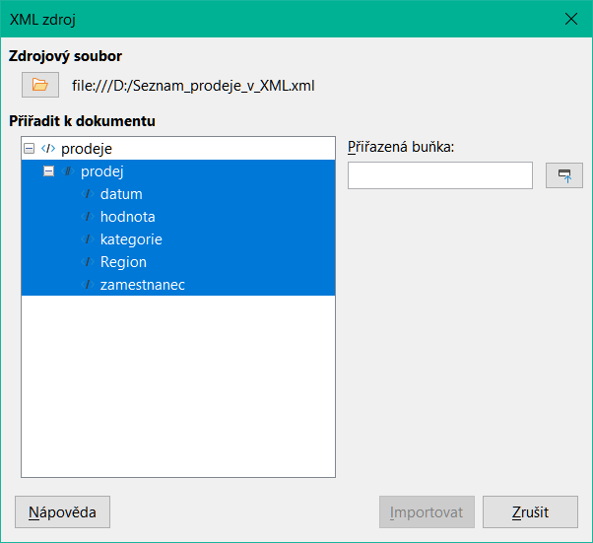Collapse the prodej tree node
The height and width of the screenshot is (543, 593).
click(x=49, y=171)
